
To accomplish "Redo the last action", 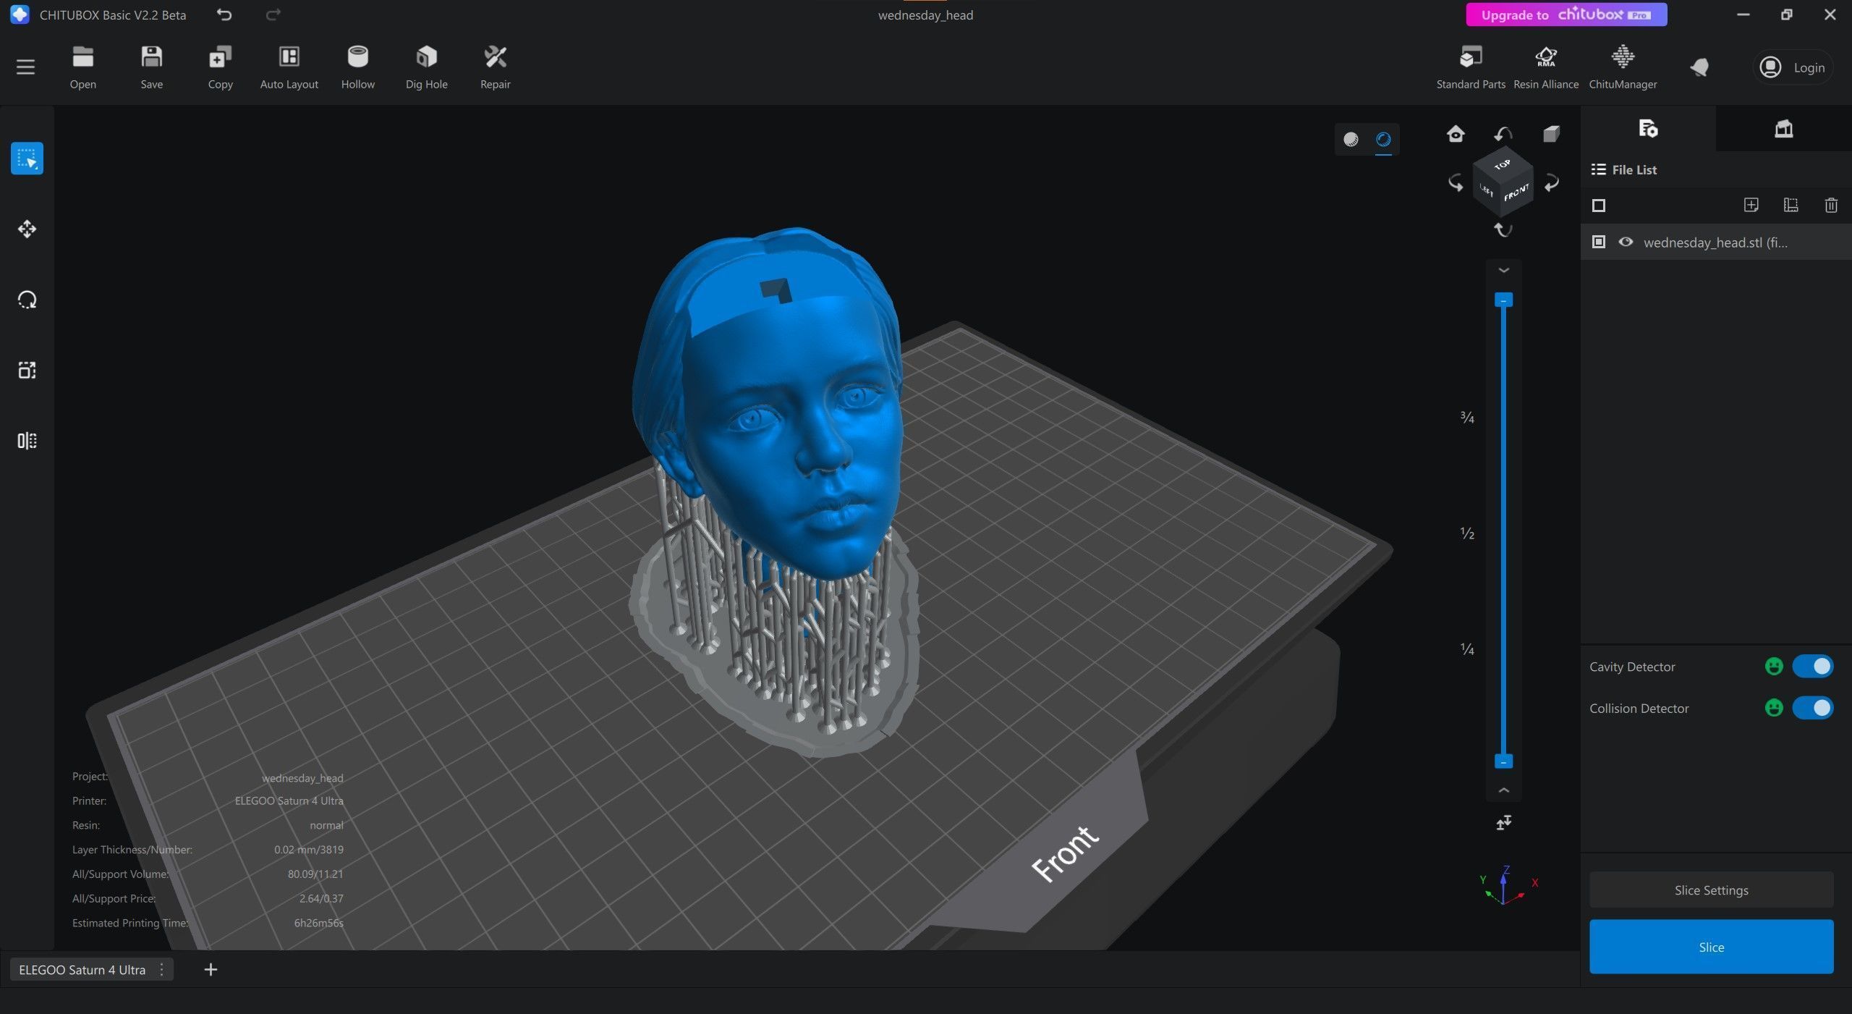I will click(x=273, y=14).
